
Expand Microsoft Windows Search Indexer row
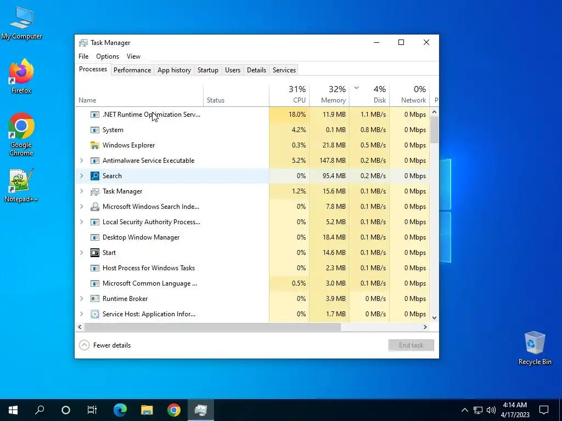82,207
